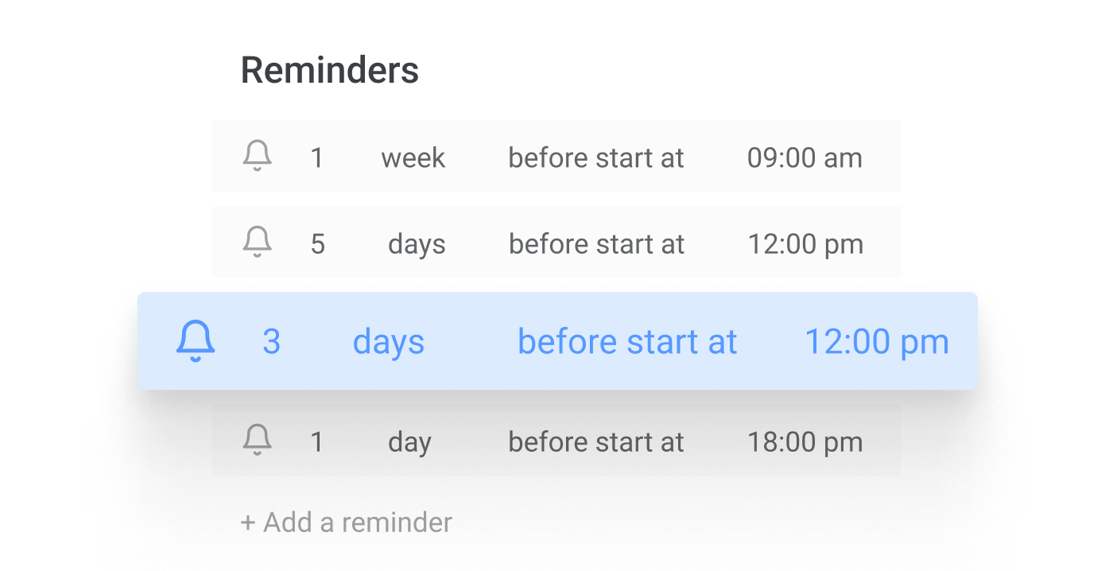Select the 1 week reminder row
The height and width of the screenshot is (571, 1113).
[556, 157]
